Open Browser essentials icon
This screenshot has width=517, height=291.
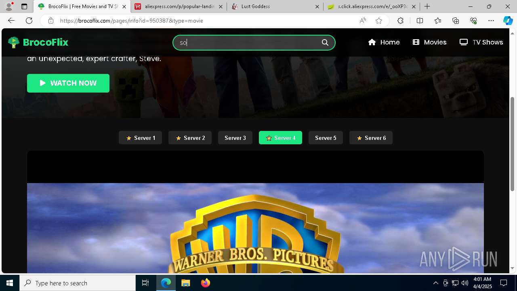click(x=473, y=21)
